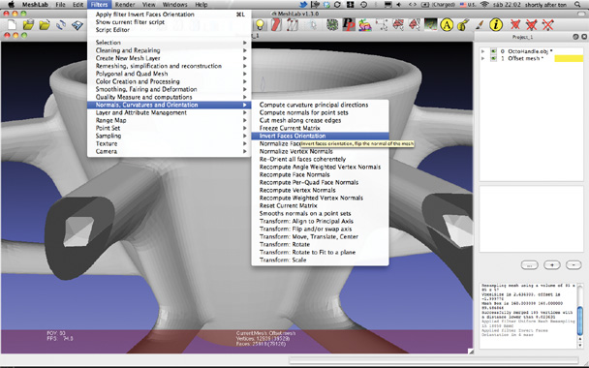Expand the Offset mesh layer triangle

pyautogui.click(x=483, y=58)
